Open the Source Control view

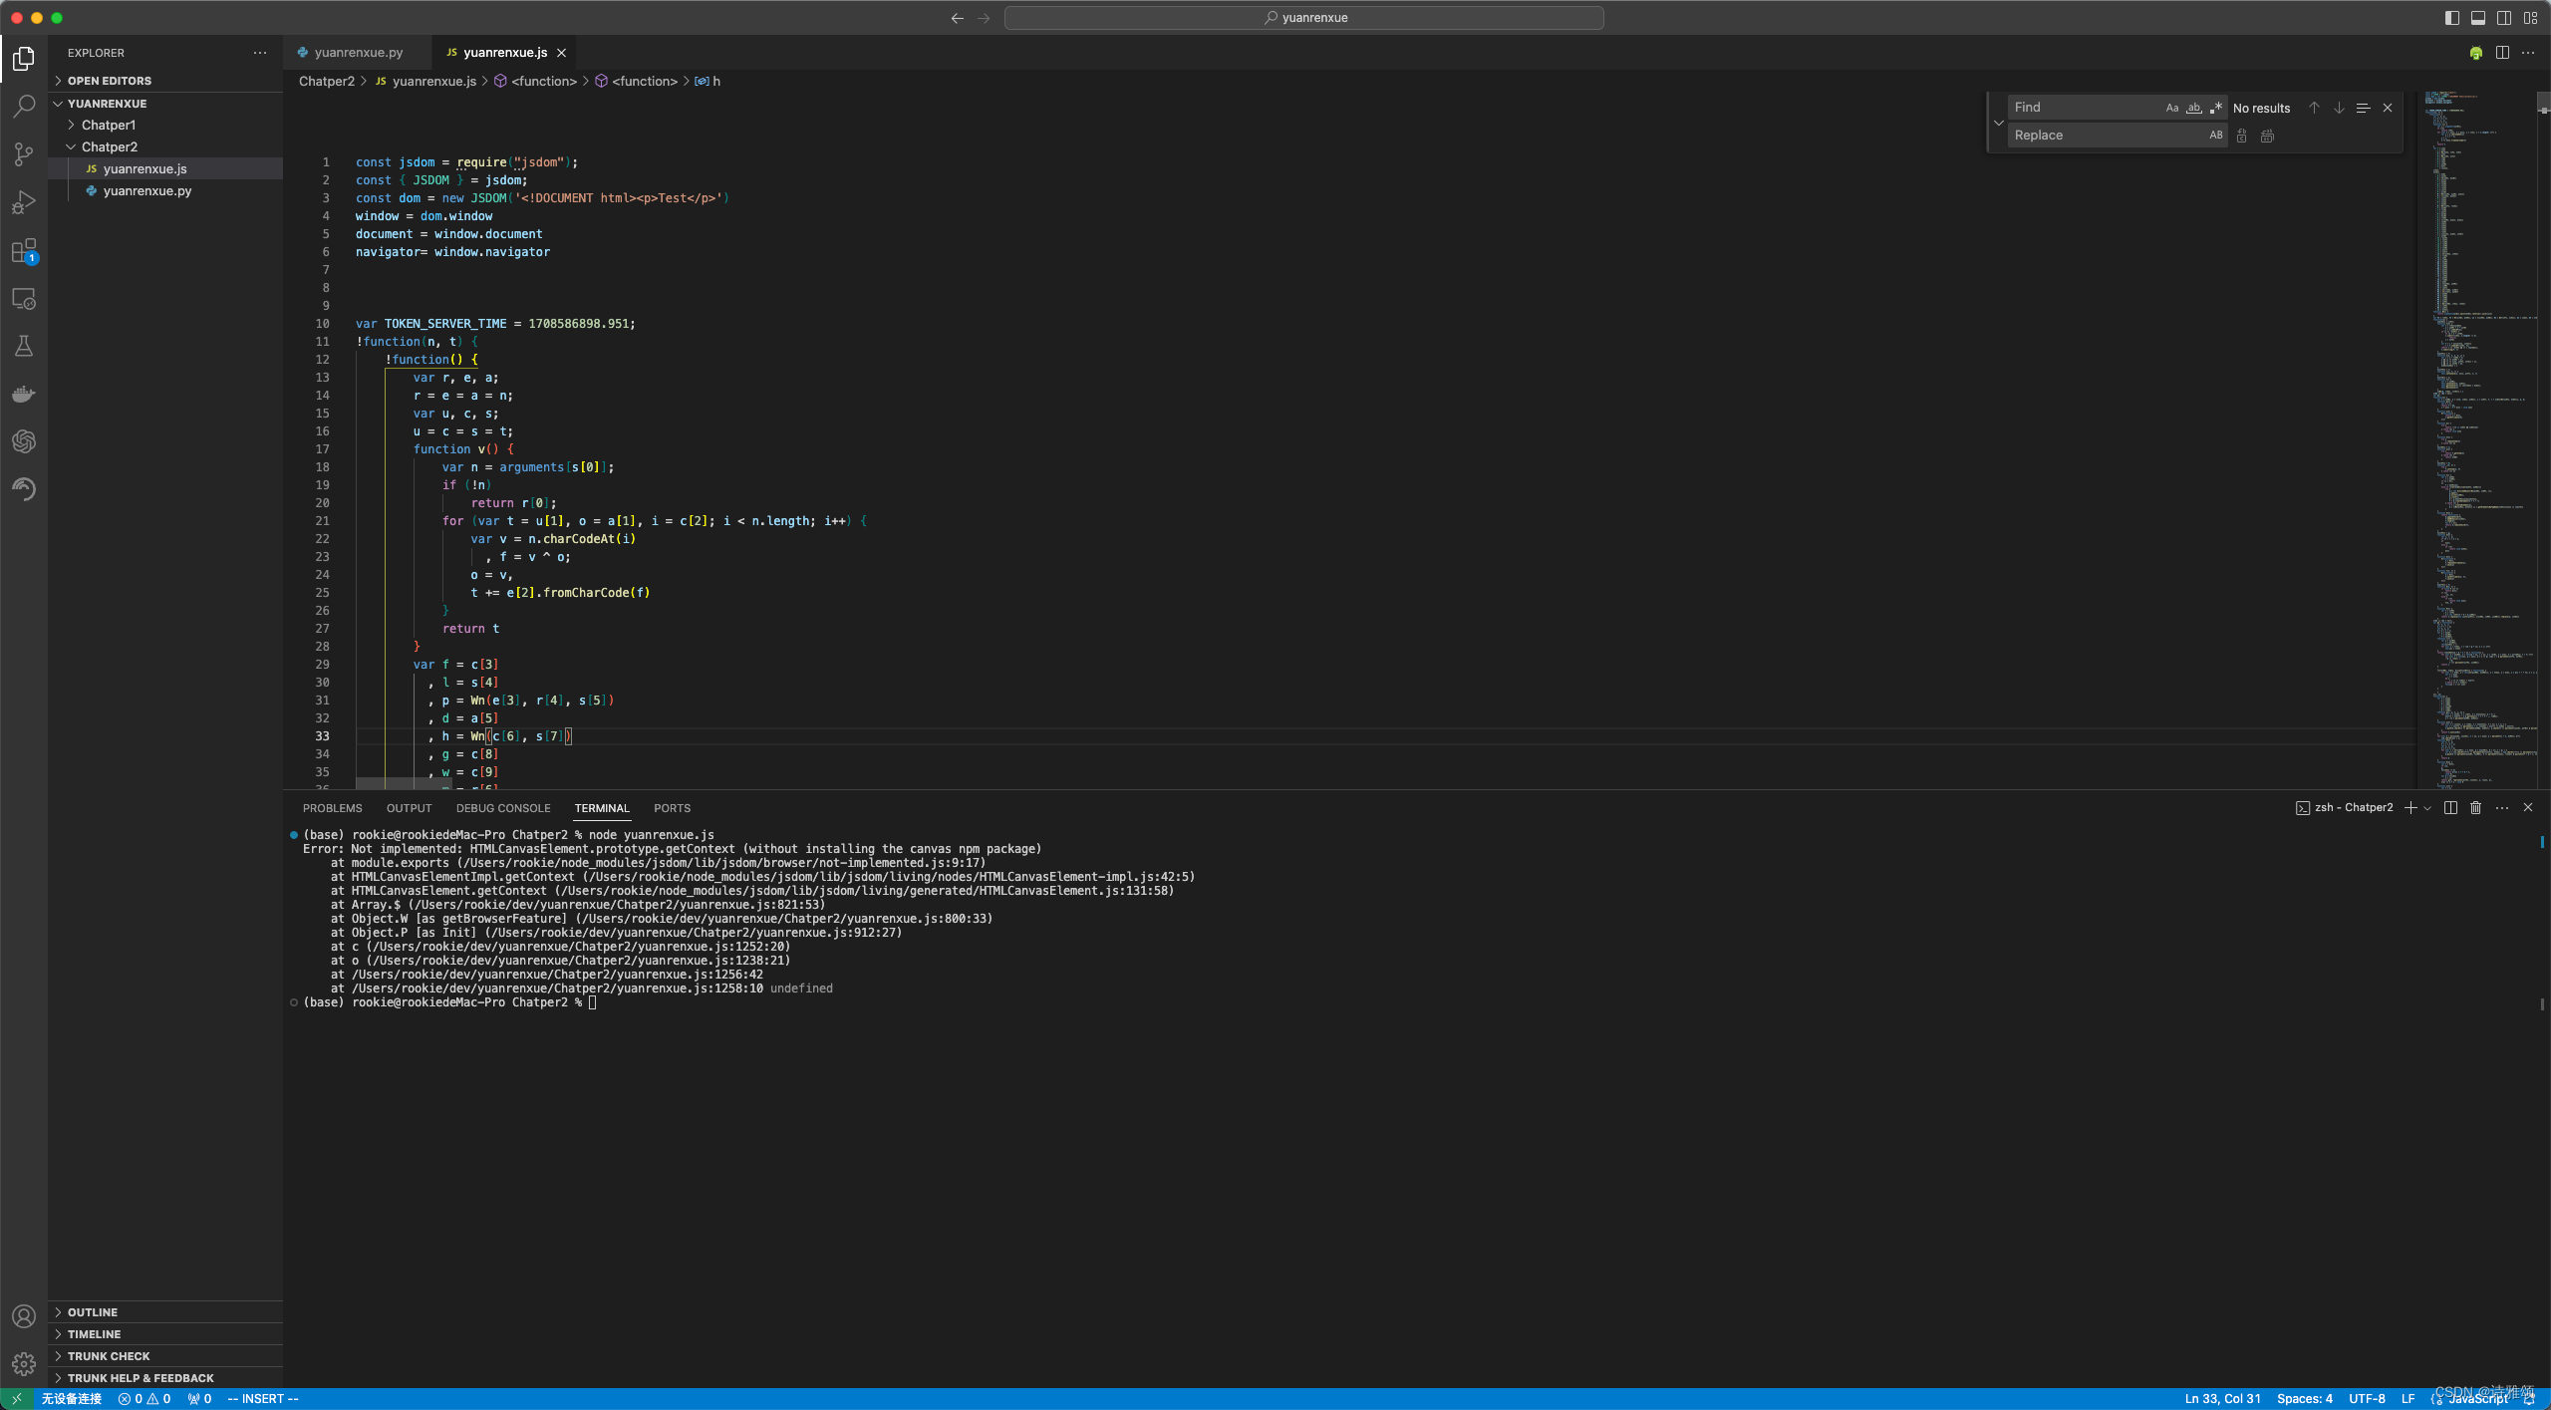(x=24, y=154)
